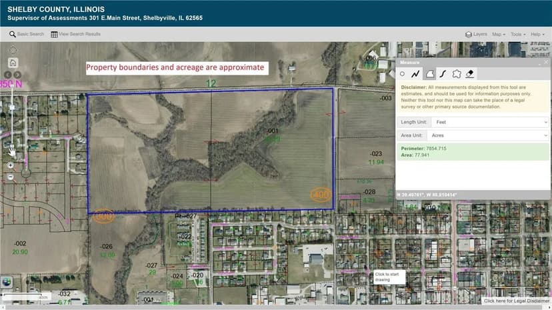Image resolution: width=552 pixels, height=310 pixels.
Task: Zoom in with the plus magnifier
Action: click(x=11, y=165)
